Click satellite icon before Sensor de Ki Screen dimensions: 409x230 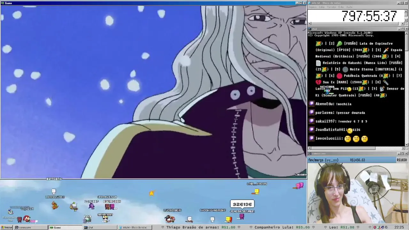pyautogui.click(x=382, y=89)
